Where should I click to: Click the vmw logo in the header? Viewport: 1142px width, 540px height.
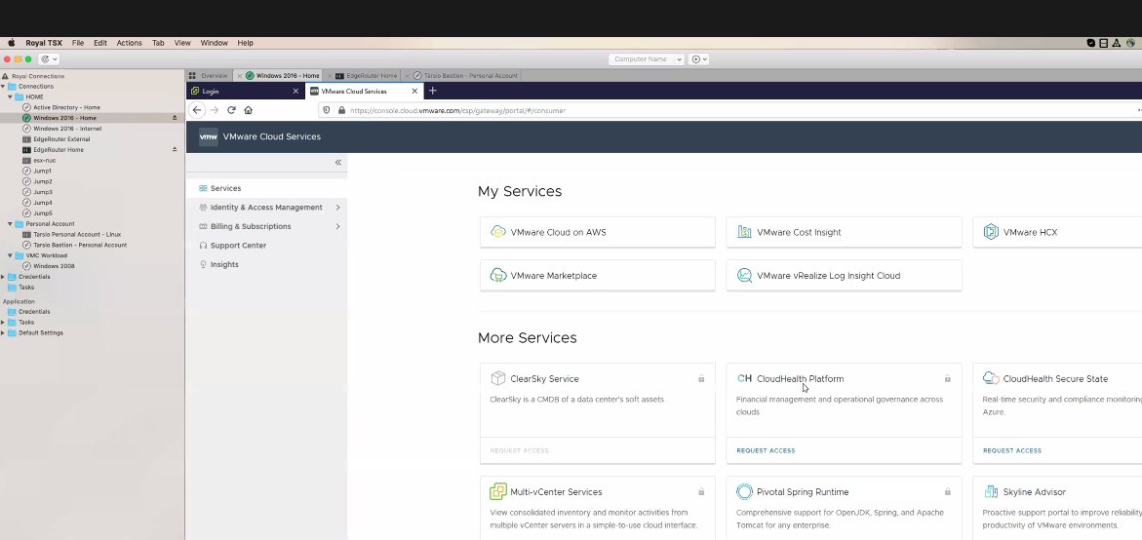pos(209,136)
